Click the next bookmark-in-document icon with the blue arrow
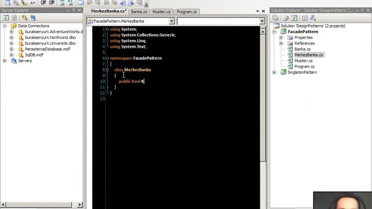 [131, 2]
